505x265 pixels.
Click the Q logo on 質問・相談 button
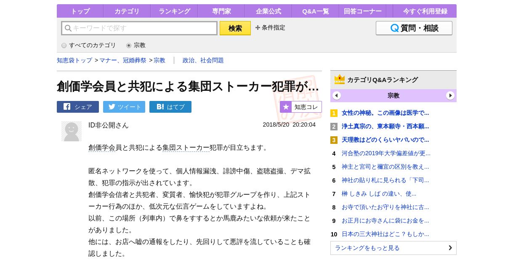point(395,28)
